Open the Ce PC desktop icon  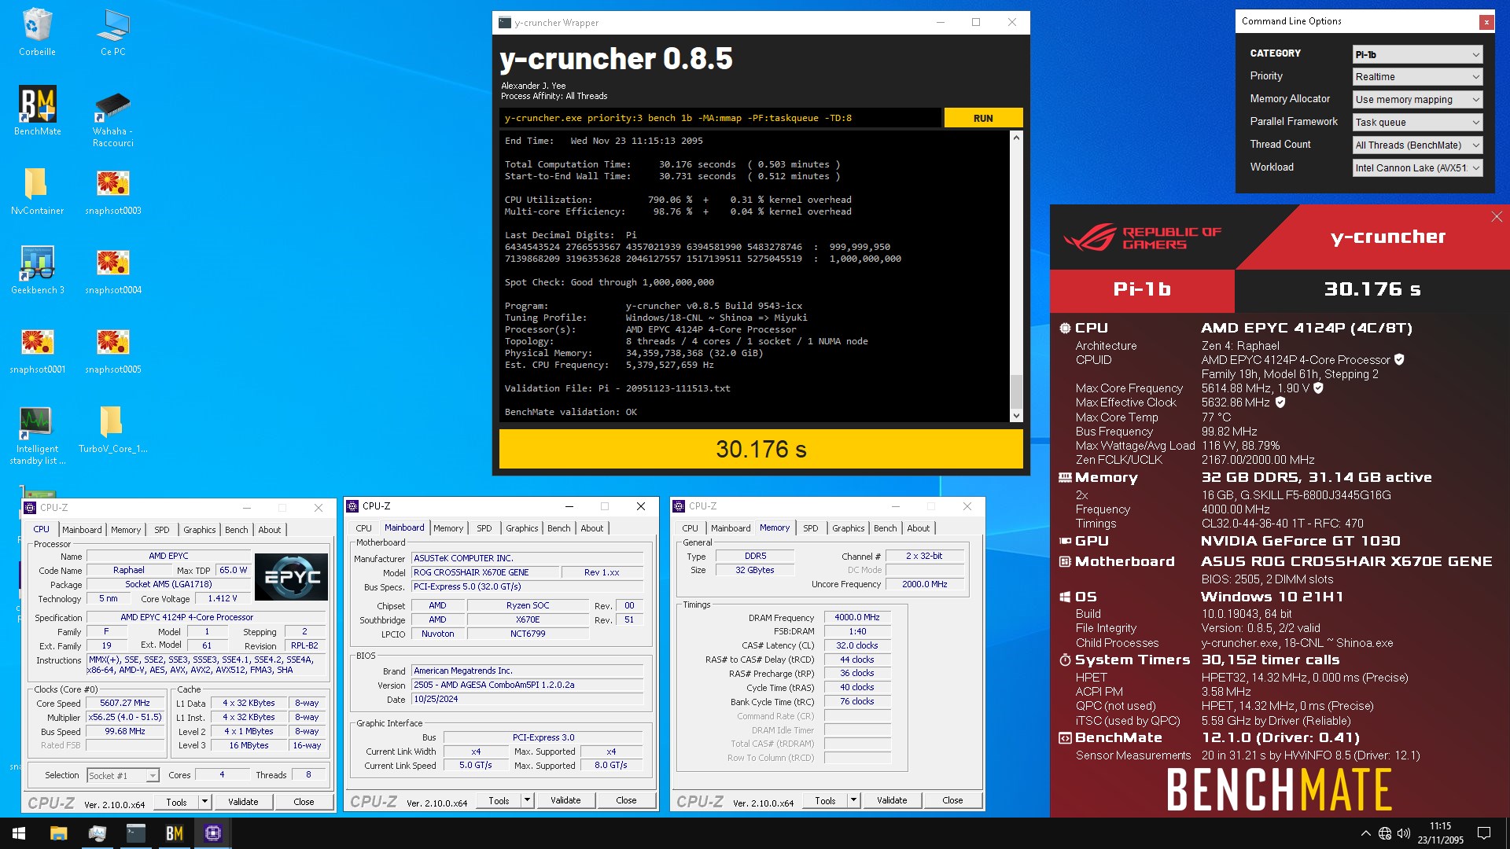112,31
